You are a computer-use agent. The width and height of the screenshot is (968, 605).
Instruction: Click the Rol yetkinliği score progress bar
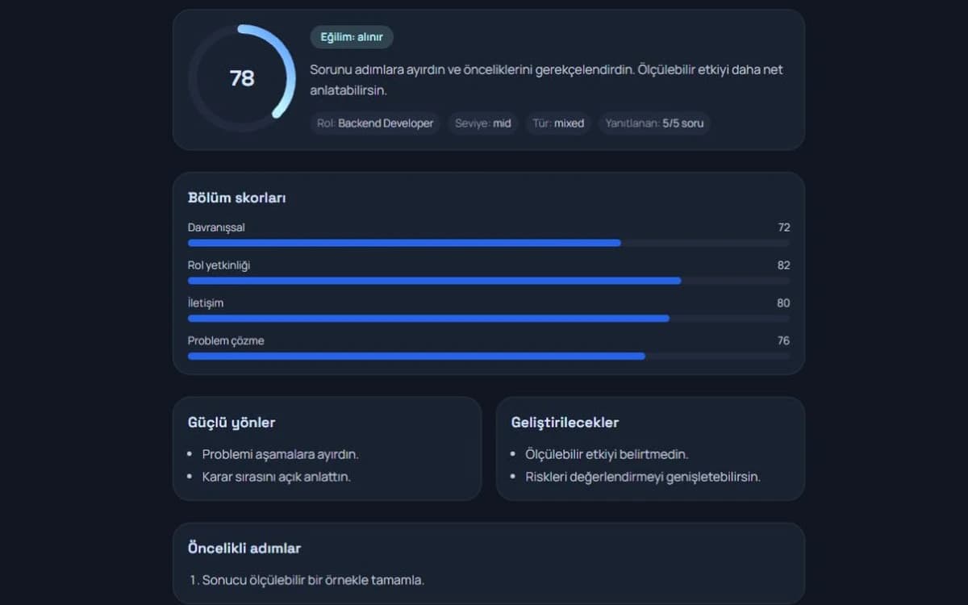tap(489, 281)
